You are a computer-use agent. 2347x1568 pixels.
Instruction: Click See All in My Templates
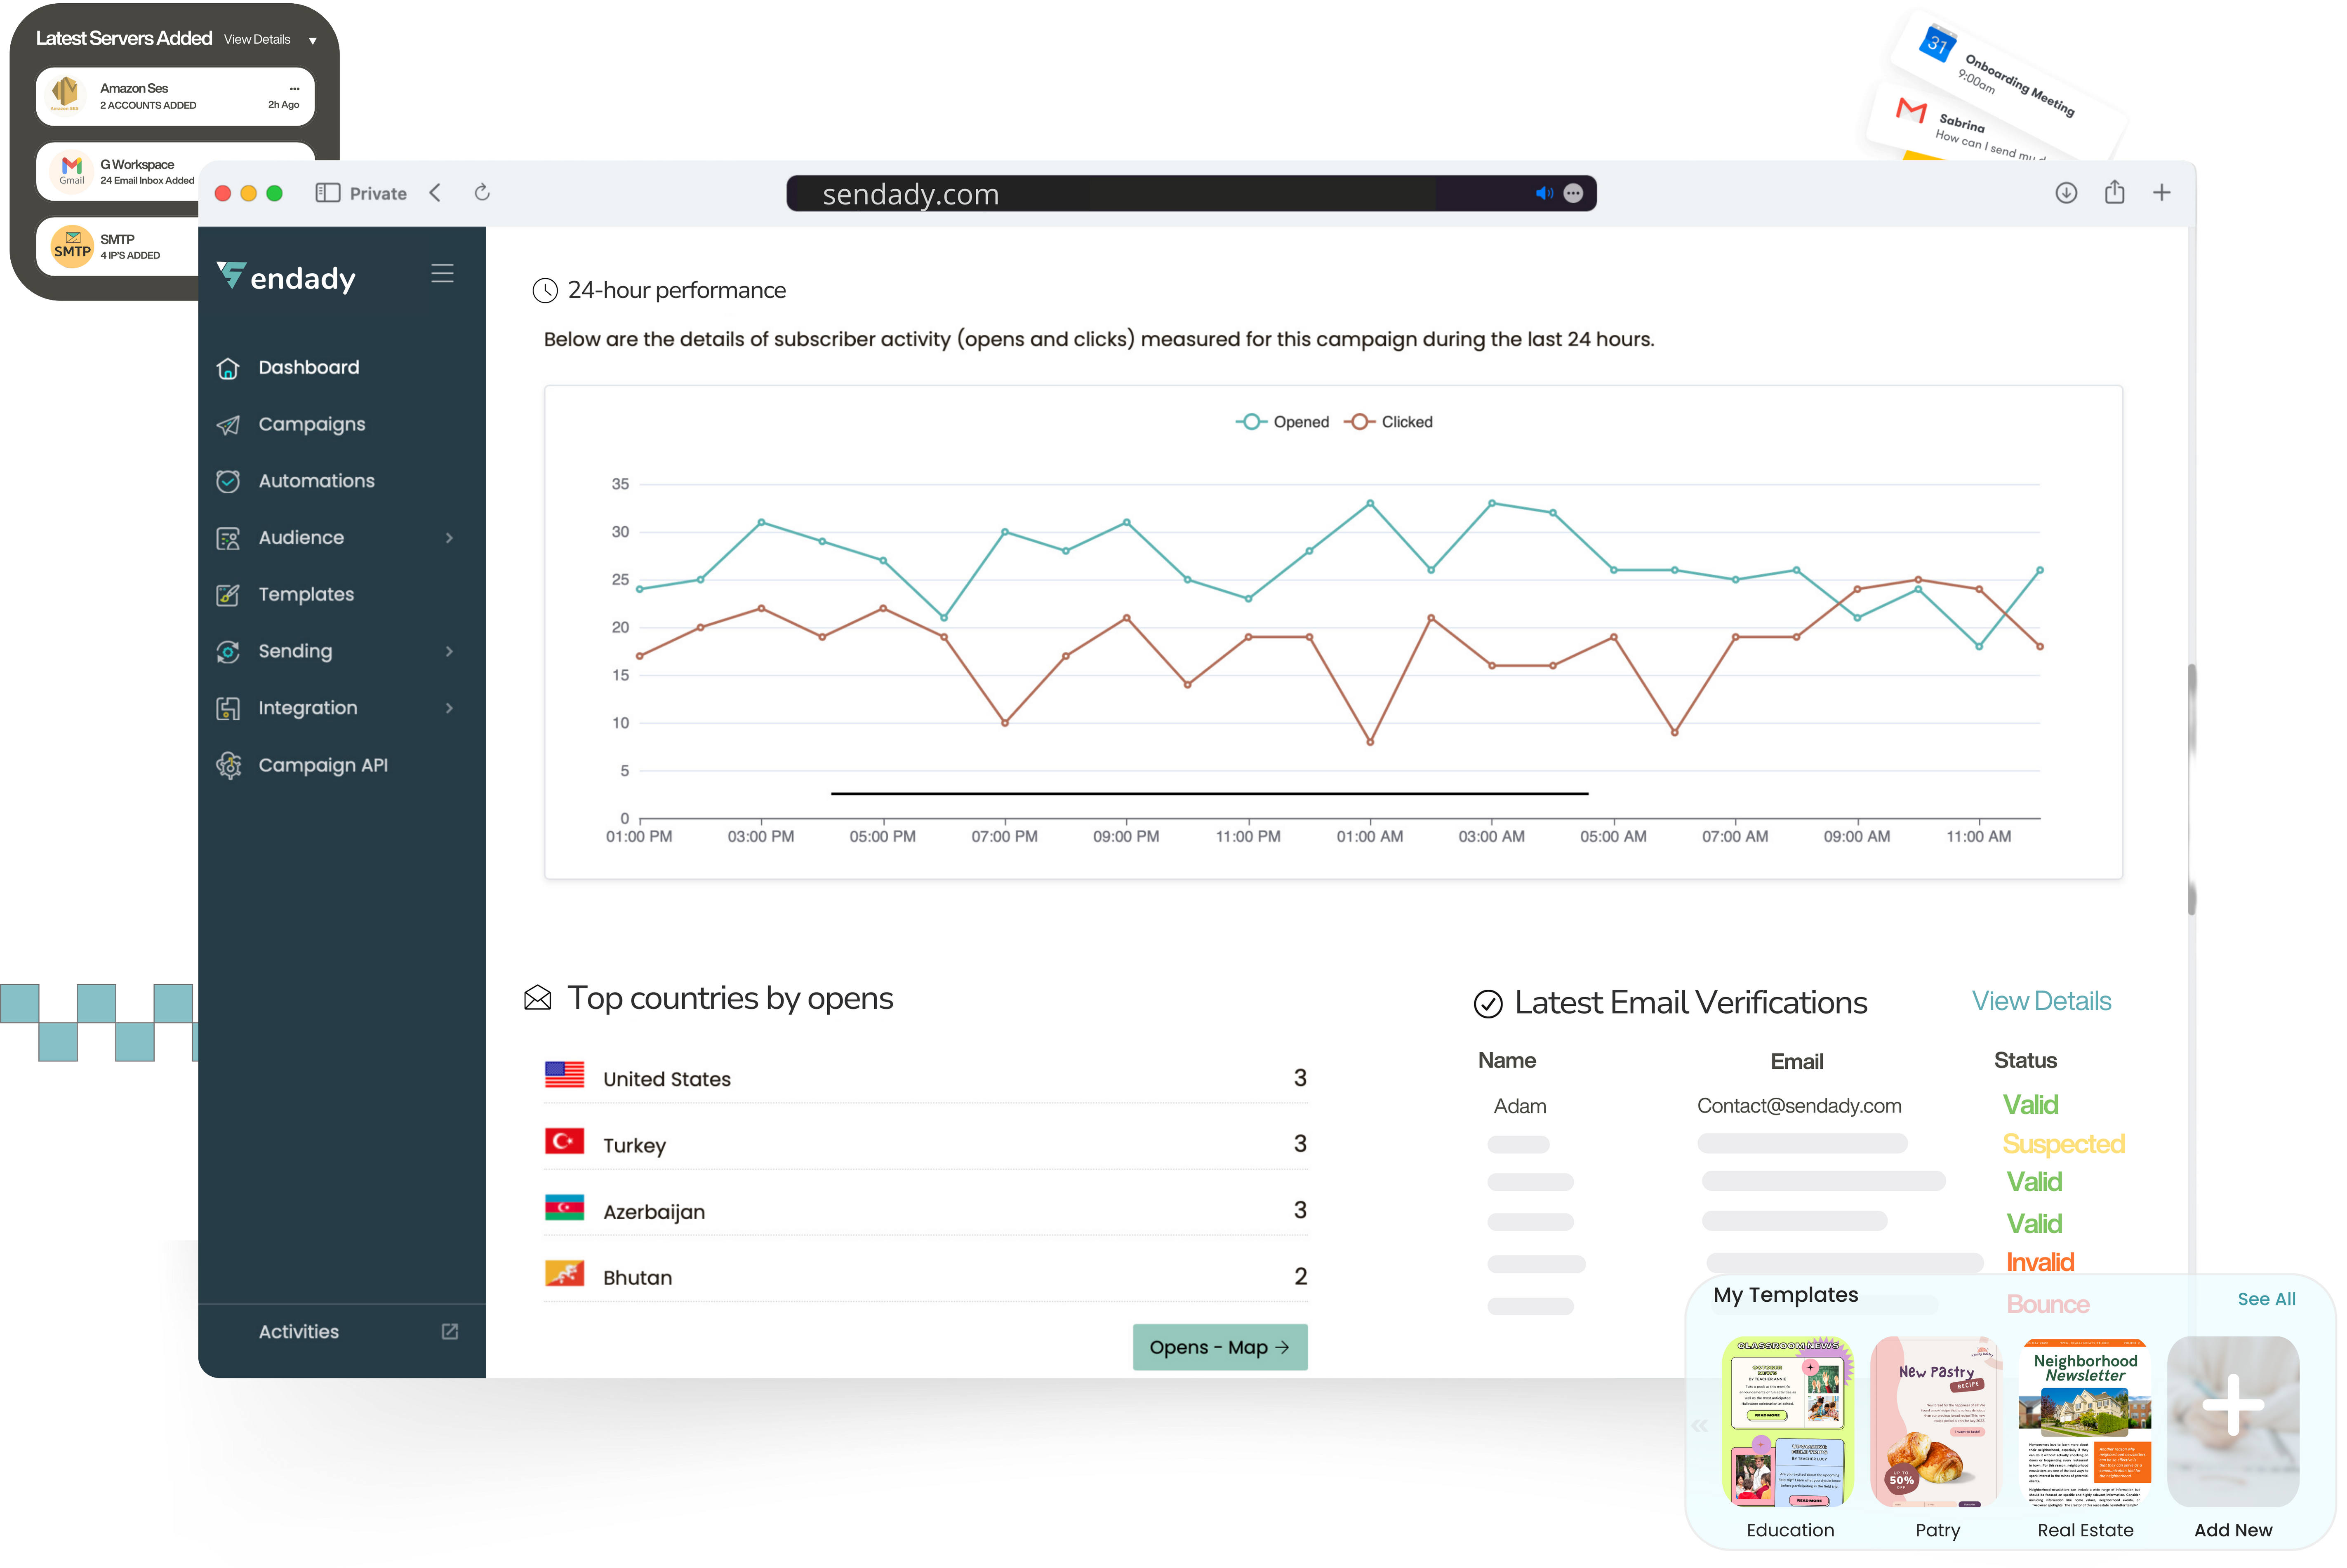click(x=2266, y=1299)
